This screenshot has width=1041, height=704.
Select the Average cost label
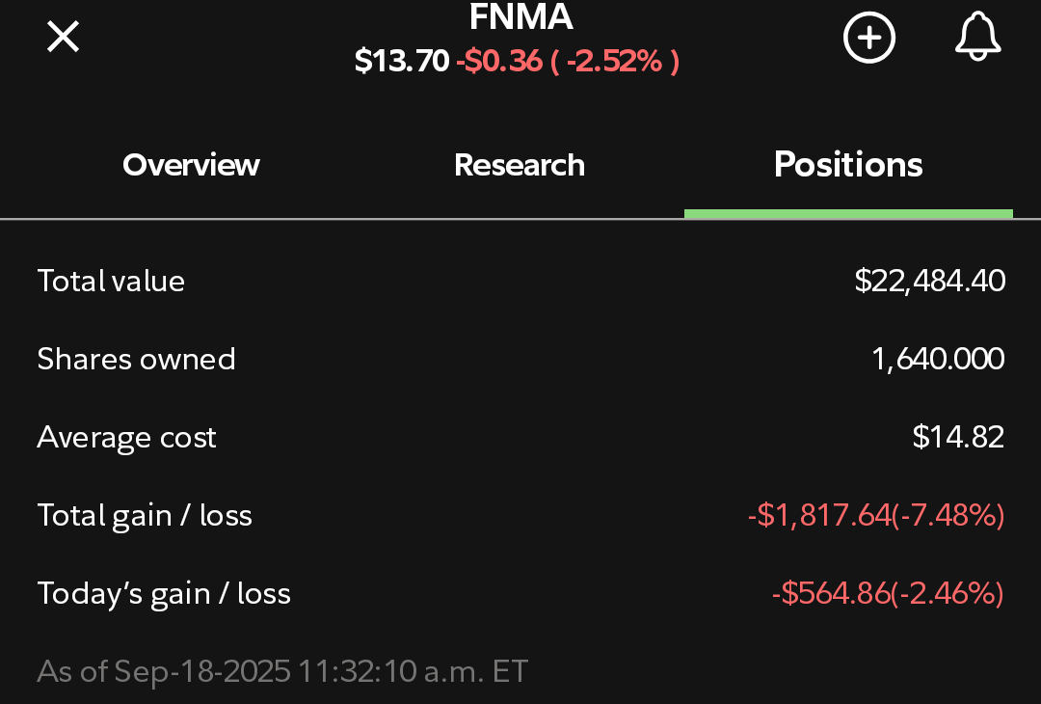(126, 438)
